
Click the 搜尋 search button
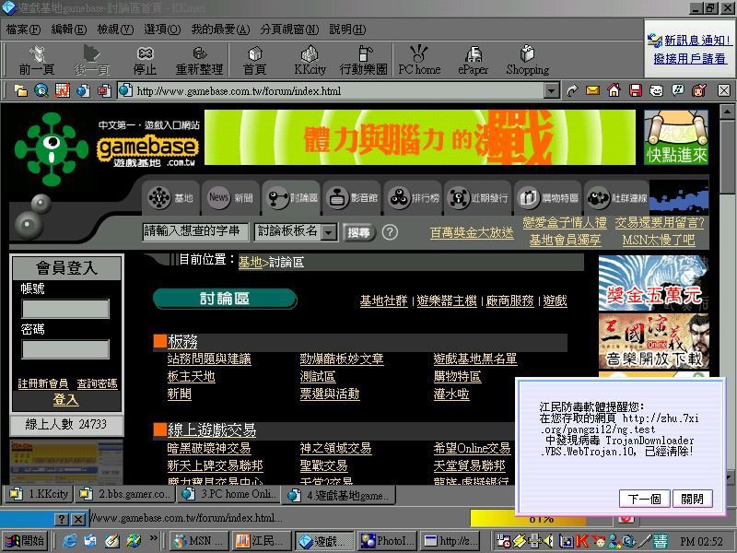pyautogui.click(x=358, y=232)
